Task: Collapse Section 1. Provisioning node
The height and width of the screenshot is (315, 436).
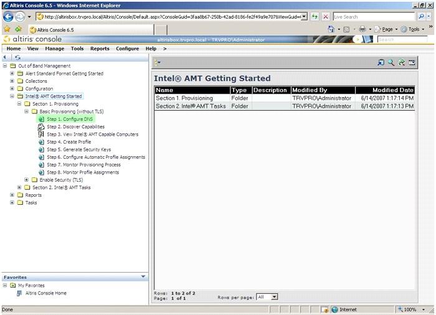Action: (19, 104)
